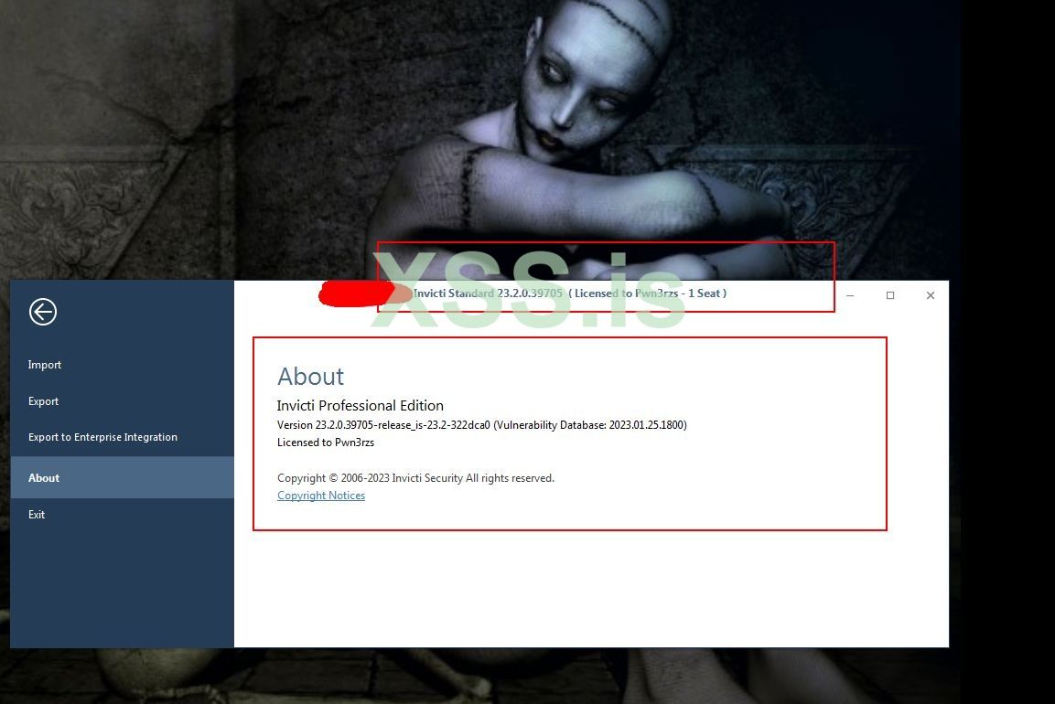1055x704 pixels.
Task: Maximize the Invicti window
Action: click(890, 295)
